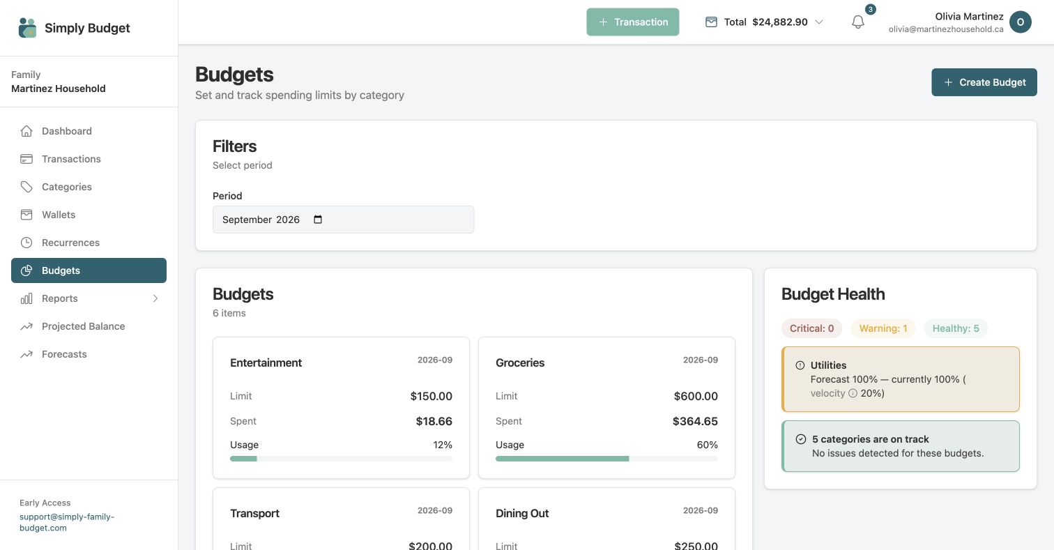Open the Transactions page
The image size is (1054, 550).
[x=89, y=159]
